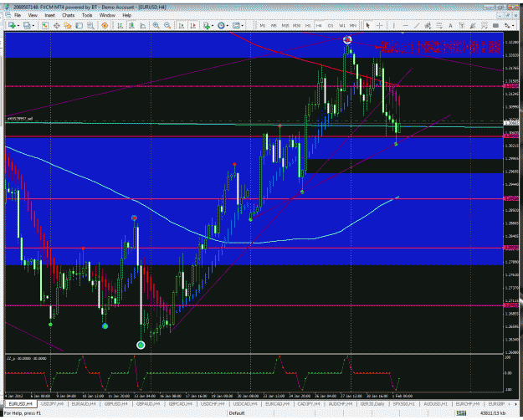Screen dimensions: 523x420
Task: Toggle the Expert Advisors button
Action: (105, 25)
